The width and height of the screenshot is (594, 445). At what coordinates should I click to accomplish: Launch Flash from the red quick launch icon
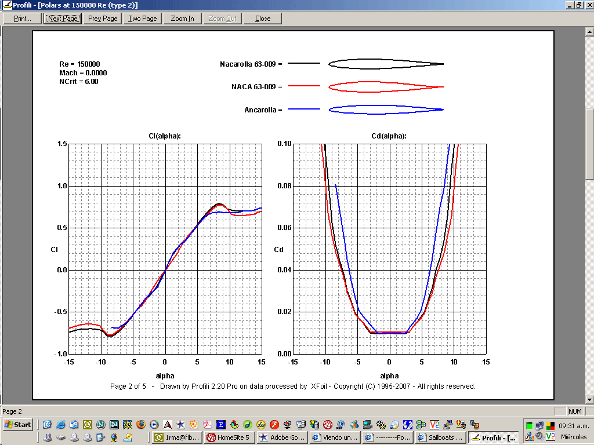(x=274, y=425)
